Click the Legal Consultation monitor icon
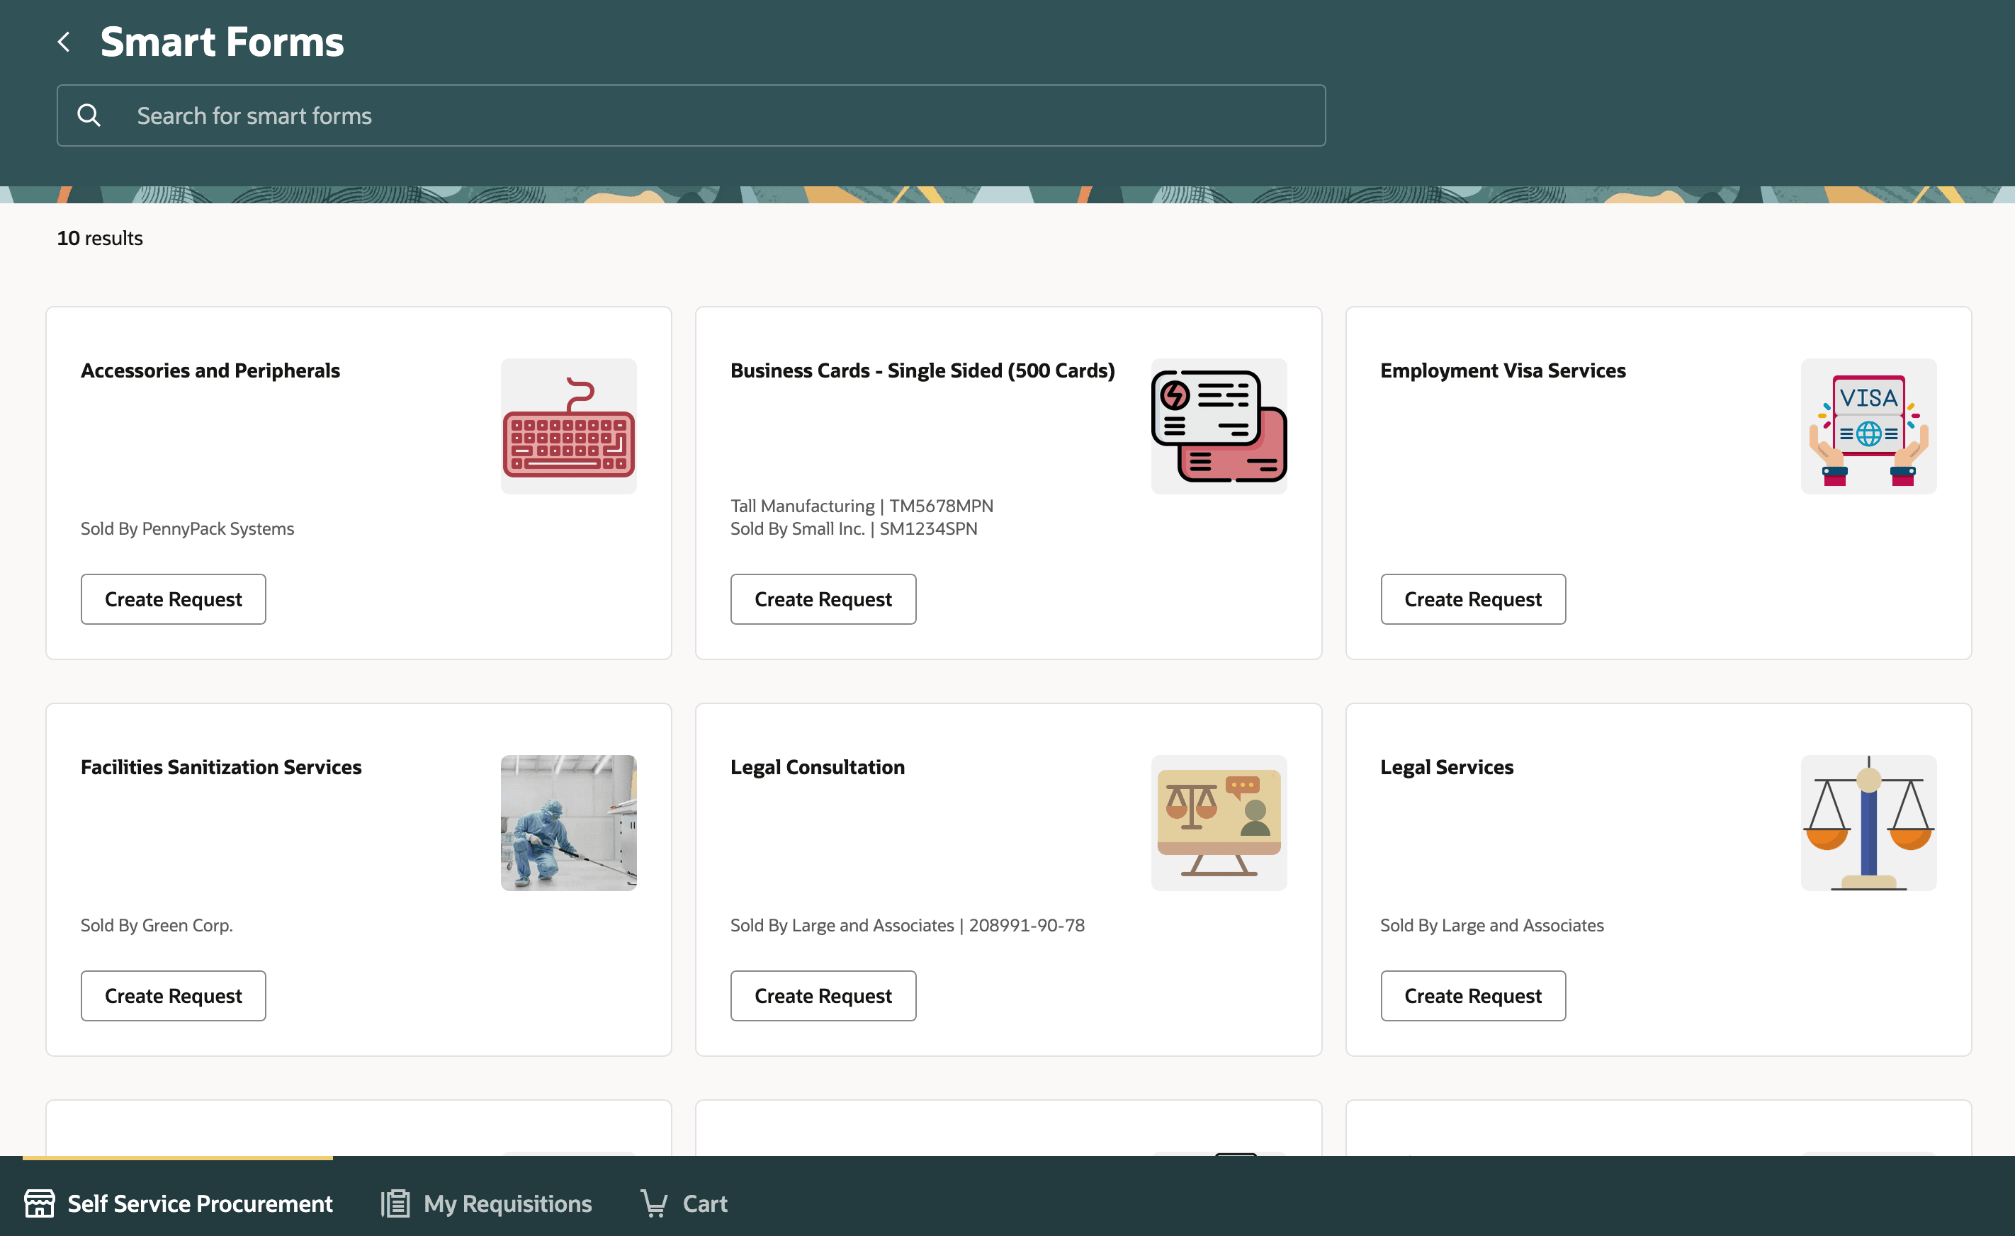 coord(1219,822)
